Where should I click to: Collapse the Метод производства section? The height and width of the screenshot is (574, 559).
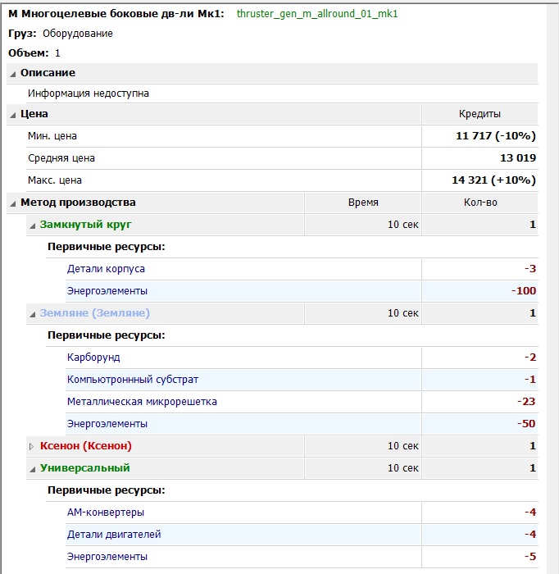(13, 203)
